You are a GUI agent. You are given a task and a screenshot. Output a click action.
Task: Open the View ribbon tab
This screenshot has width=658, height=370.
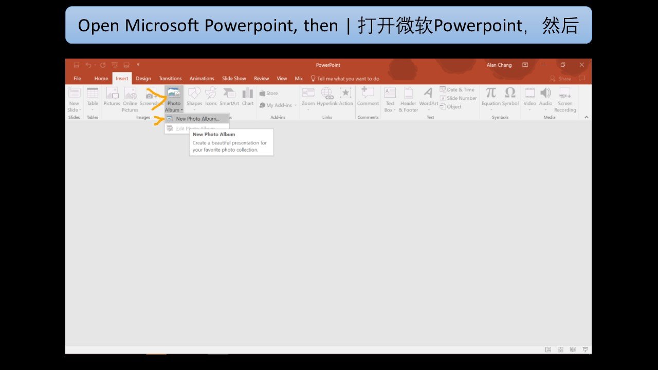[282, 79]
